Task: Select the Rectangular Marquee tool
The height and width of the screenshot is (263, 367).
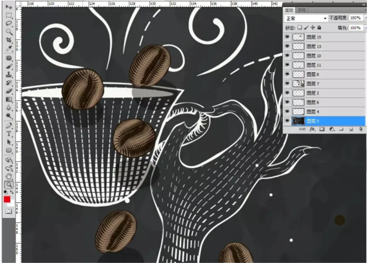Action: pos(9,15)
